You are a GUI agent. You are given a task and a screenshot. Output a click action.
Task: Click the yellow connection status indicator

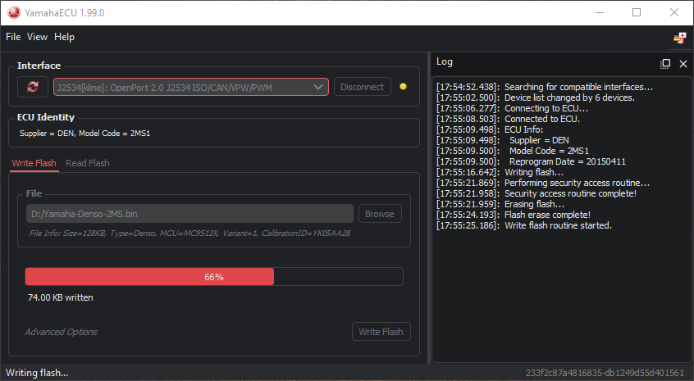coord(403,87)
